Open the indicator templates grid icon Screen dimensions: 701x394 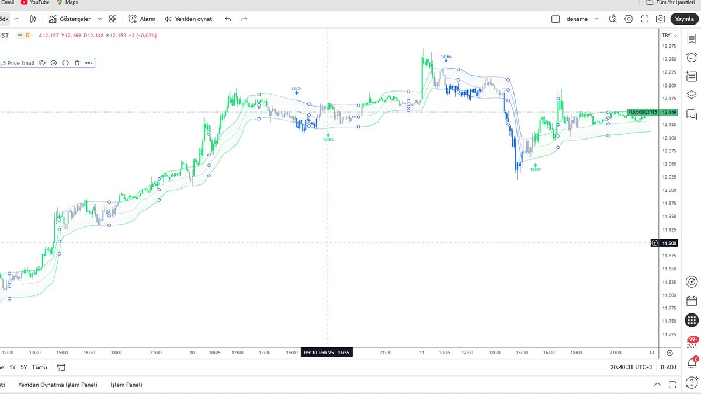[113, 19]
